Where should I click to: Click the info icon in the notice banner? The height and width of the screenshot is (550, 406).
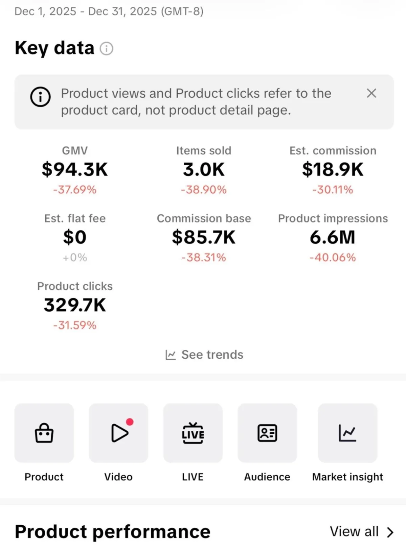pyautogui.click(x=40, y=97)
